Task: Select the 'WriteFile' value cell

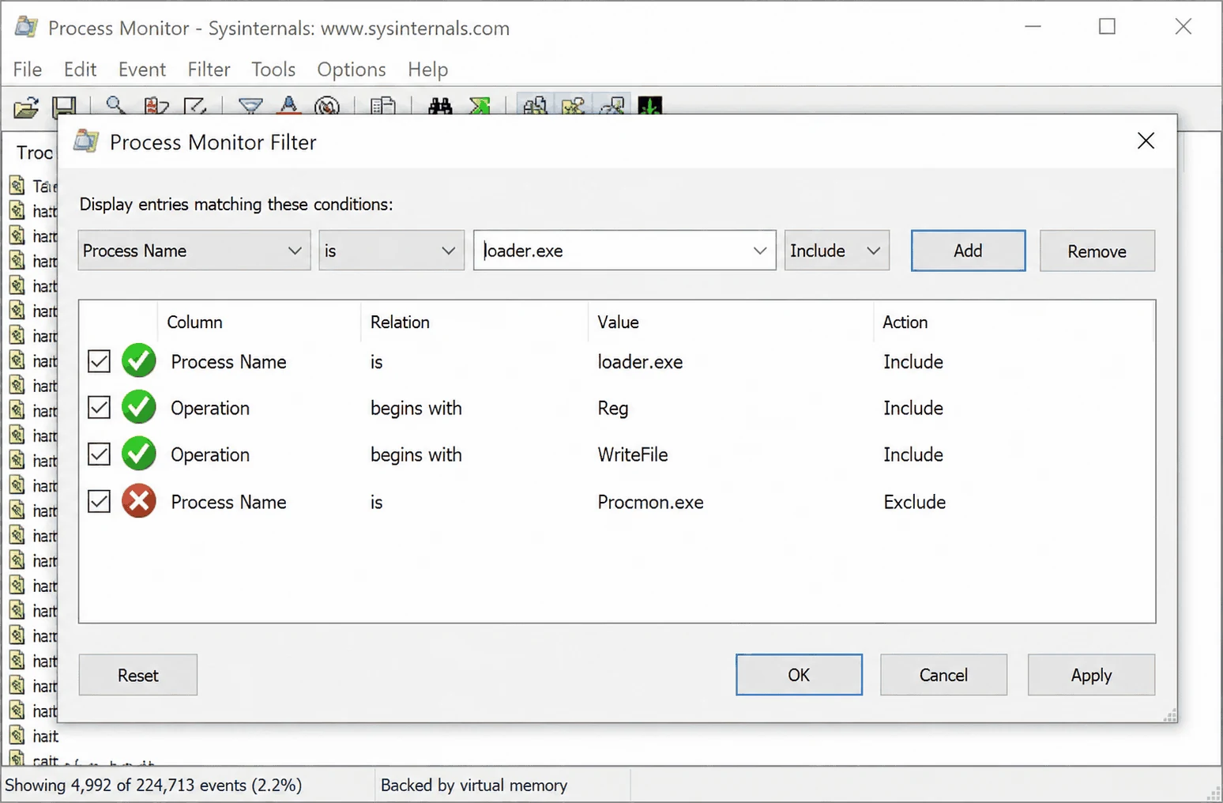Action: tap(632, 455)
